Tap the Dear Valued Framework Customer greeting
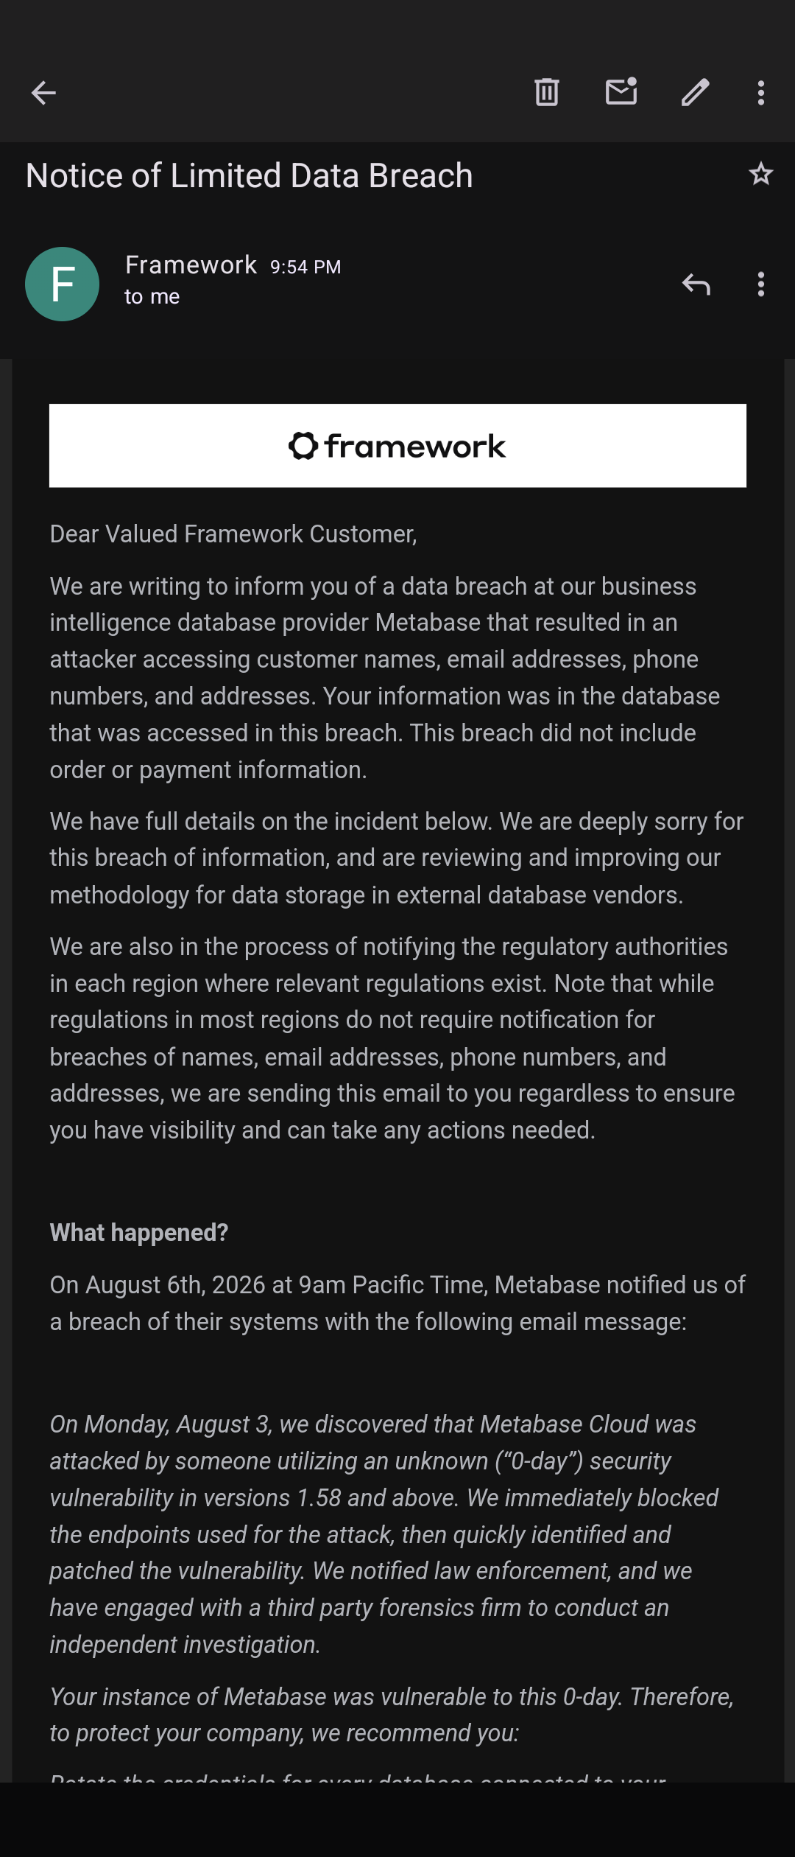Viewport: 795px width, 1857px height. tap(233, 534)
